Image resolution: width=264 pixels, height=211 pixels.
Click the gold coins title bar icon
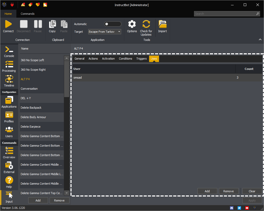tap(23, 5)
